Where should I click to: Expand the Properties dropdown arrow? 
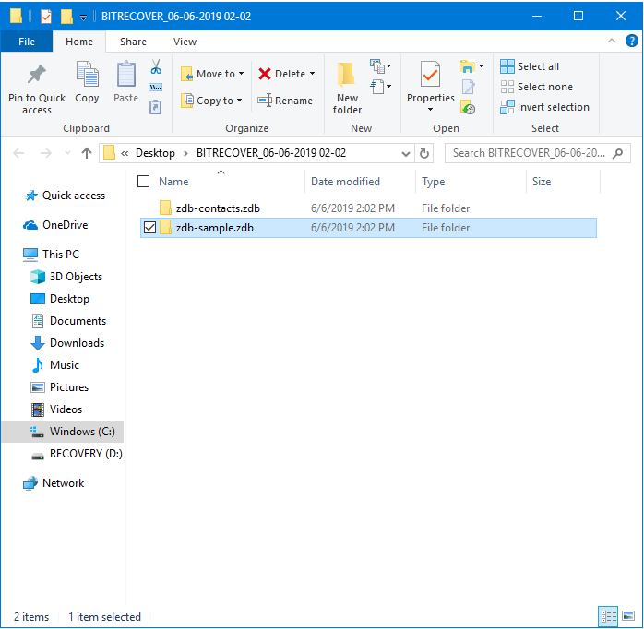(x=430, y=110)
